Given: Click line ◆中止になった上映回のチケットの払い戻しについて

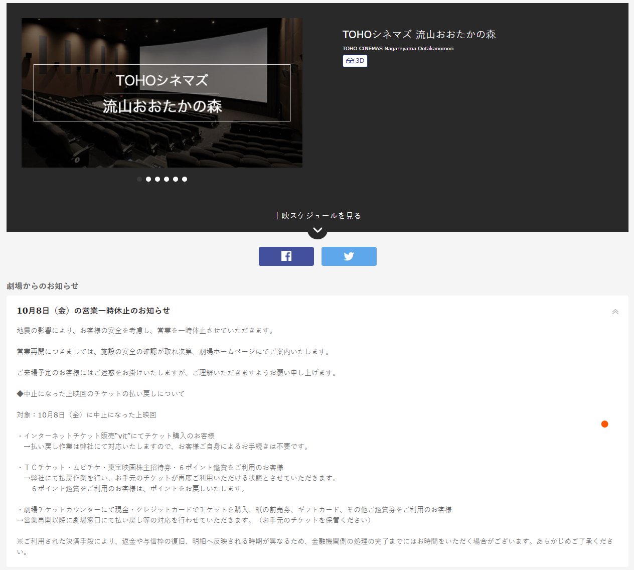Looking at the screenshot, I should (x=101, y=394).
